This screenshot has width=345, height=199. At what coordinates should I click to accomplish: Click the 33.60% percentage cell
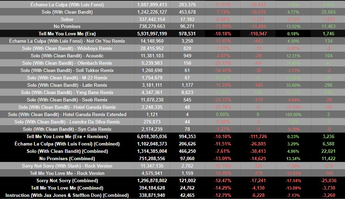[293, 85]
